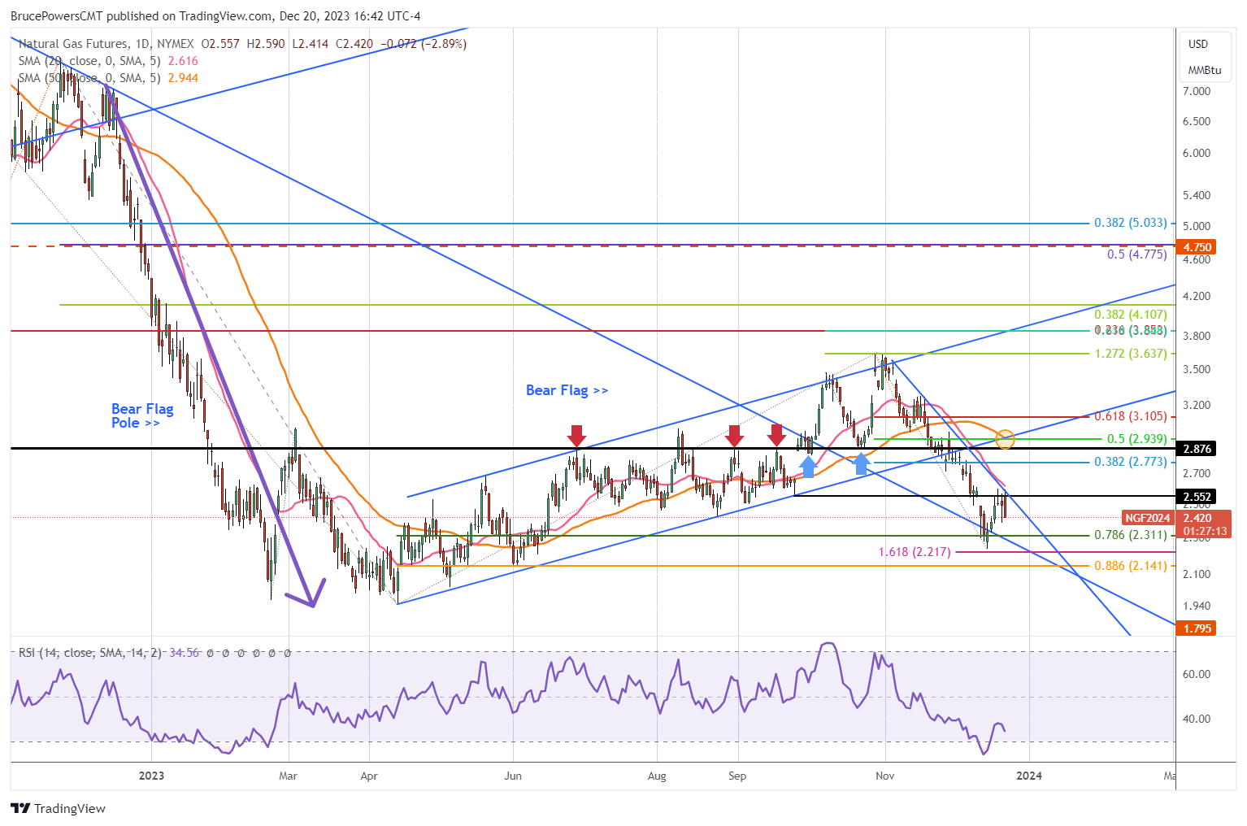
Task: Click the countdown timer 01:27:13
Action: 1205,531
